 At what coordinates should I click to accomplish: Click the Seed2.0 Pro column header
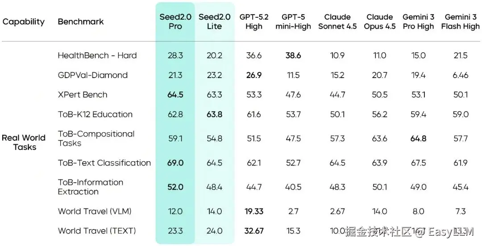[175, 21]
